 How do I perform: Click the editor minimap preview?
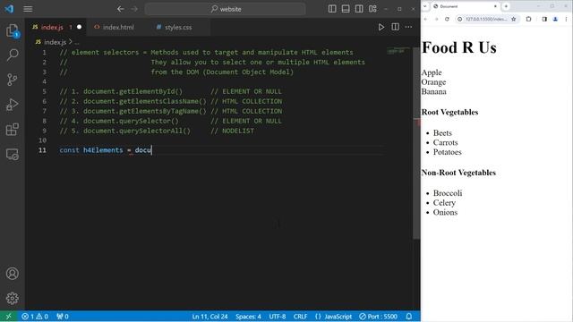398,50
